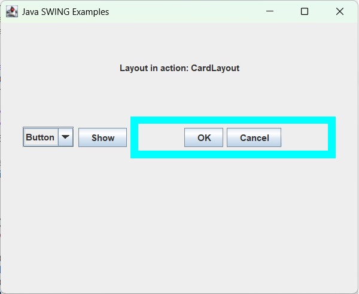Click empty panel space right of Cancel
The height and width of the screenshot is (294, 359).
pyautogui.click(x=304, y=137)
